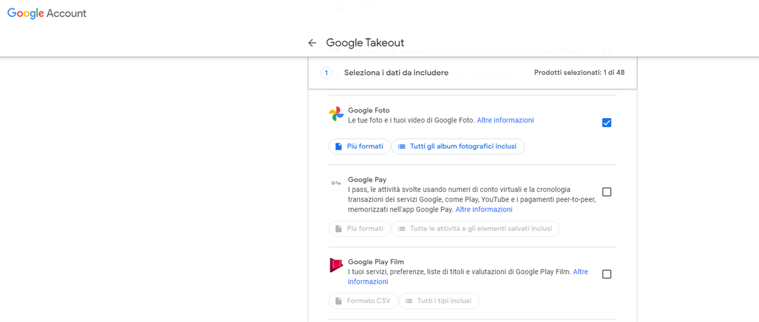Viewport: 759px width, 322px height.
Task: Click the Google Foto pinwheel icon
Action: click(x=336, y=114)
